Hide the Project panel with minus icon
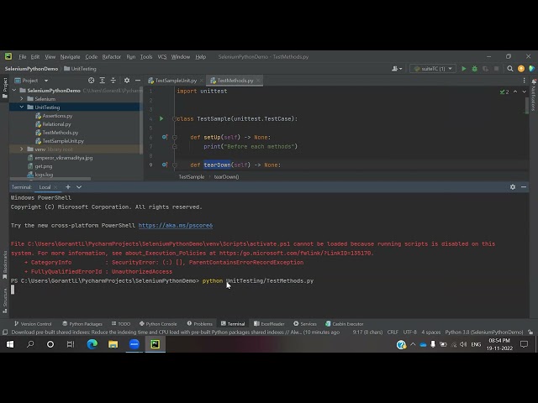This screenshot has width=538, height=403. [138, 81]
